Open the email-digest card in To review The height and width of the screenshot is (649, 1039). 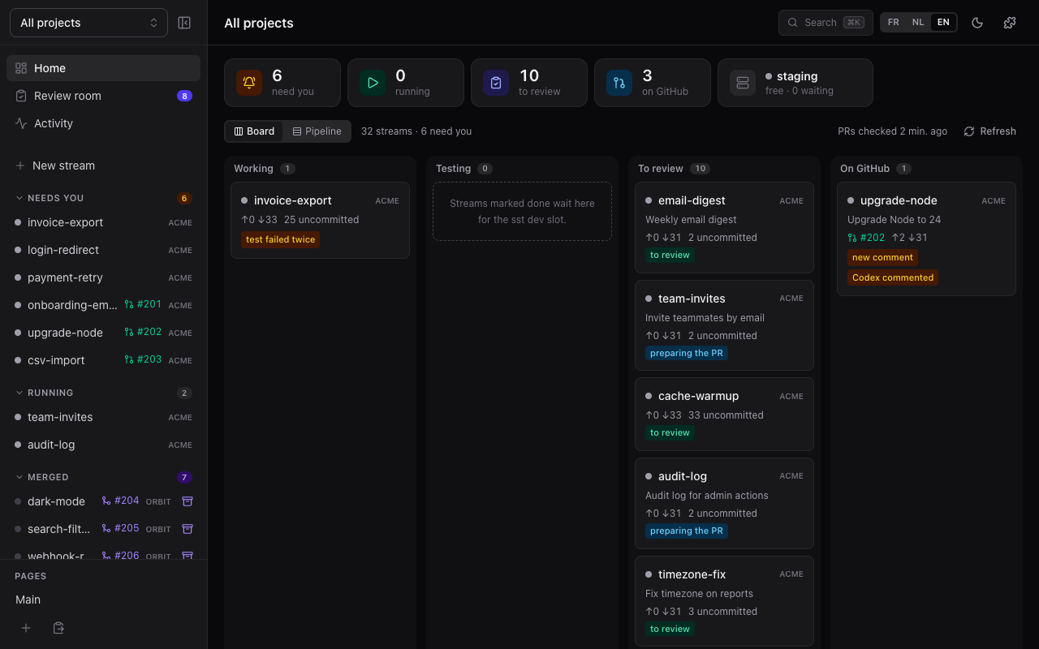724,228
